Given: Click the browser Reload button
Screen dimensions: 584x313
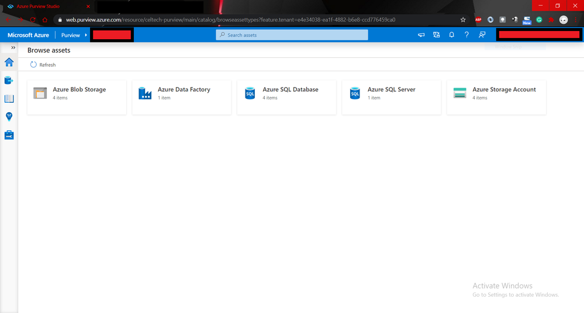Looking at the screenshot, I should tap(33, 20).
